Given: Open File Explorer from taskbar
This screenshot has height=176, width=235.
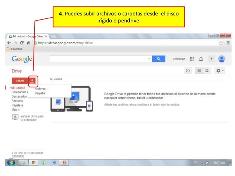Looking at the screenshot, I should tap(23, 162).
